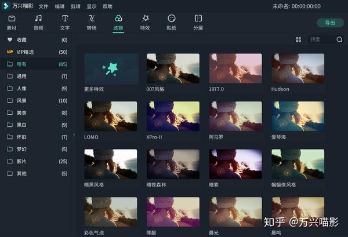
Task: Select the 滤镜 filters tab icon
Action: click(118, 19)
